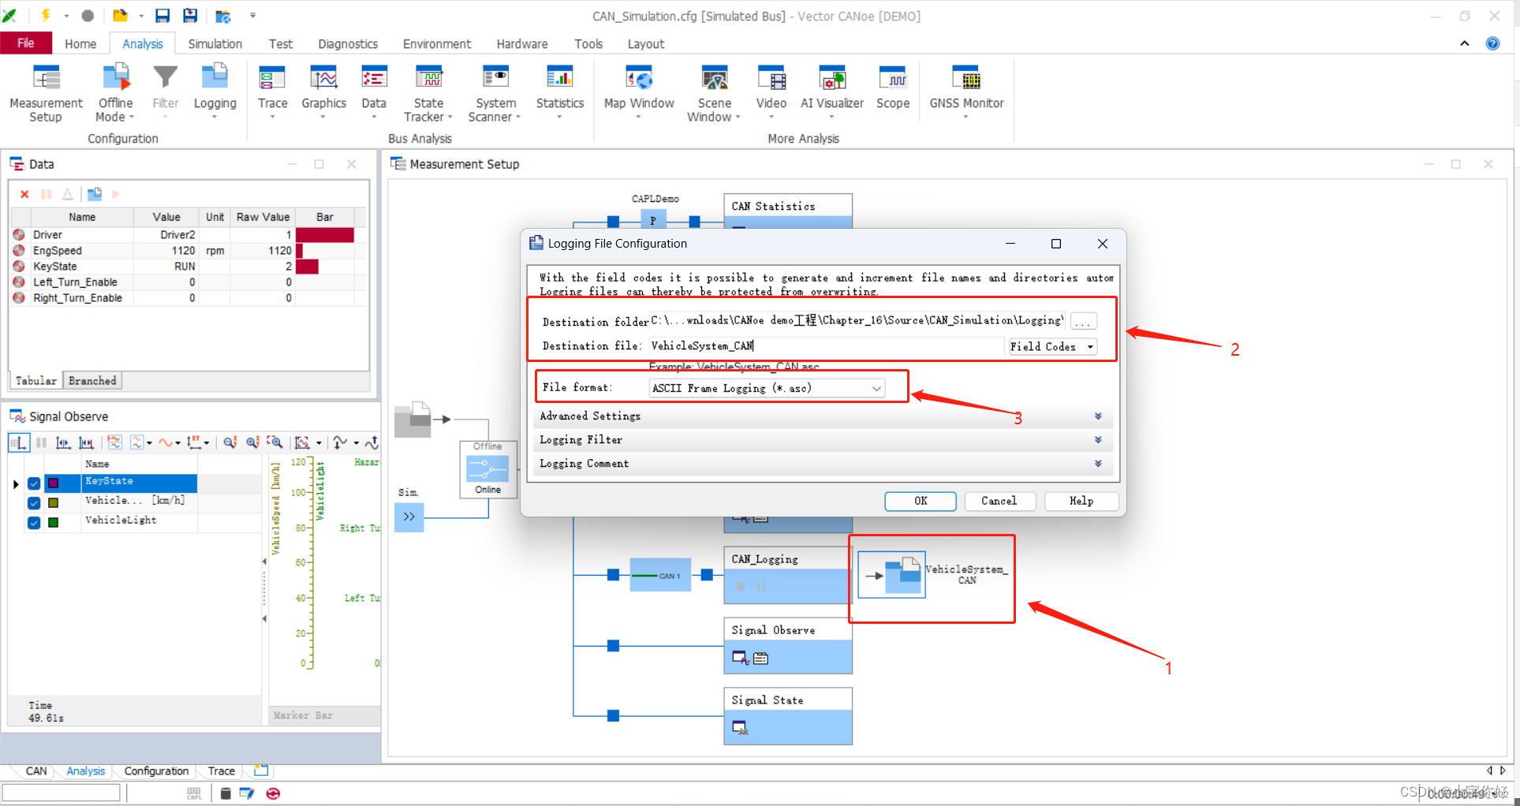Viewport: 1520px width, 806px height.
Task: Open Offline Mode ribbon button
Action: [x=115, y=93]
